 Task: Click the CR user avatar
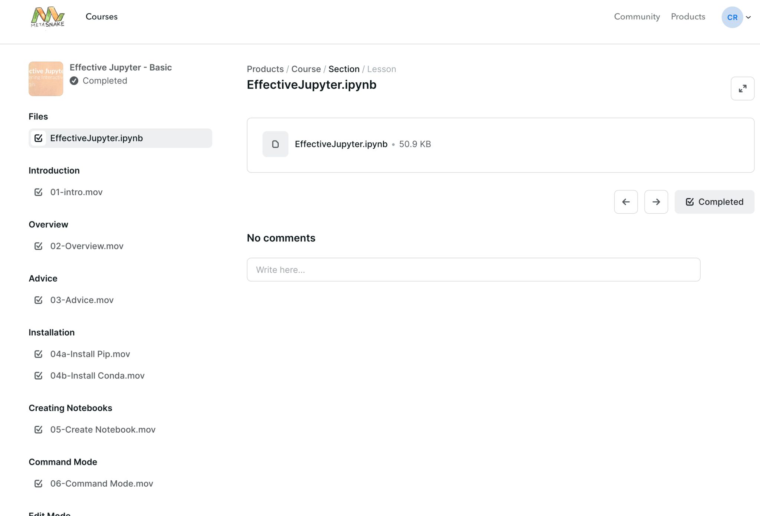coord(732,17)
